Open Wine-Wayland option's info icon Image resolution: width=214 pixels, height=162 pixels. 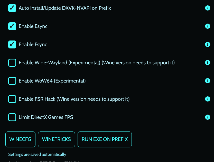point(208,63)
